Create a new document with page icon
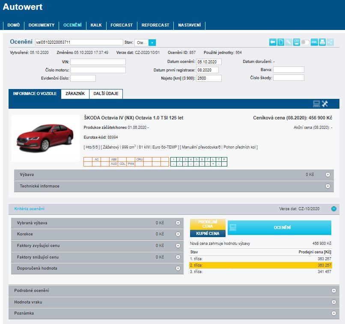 click(281, 42)
